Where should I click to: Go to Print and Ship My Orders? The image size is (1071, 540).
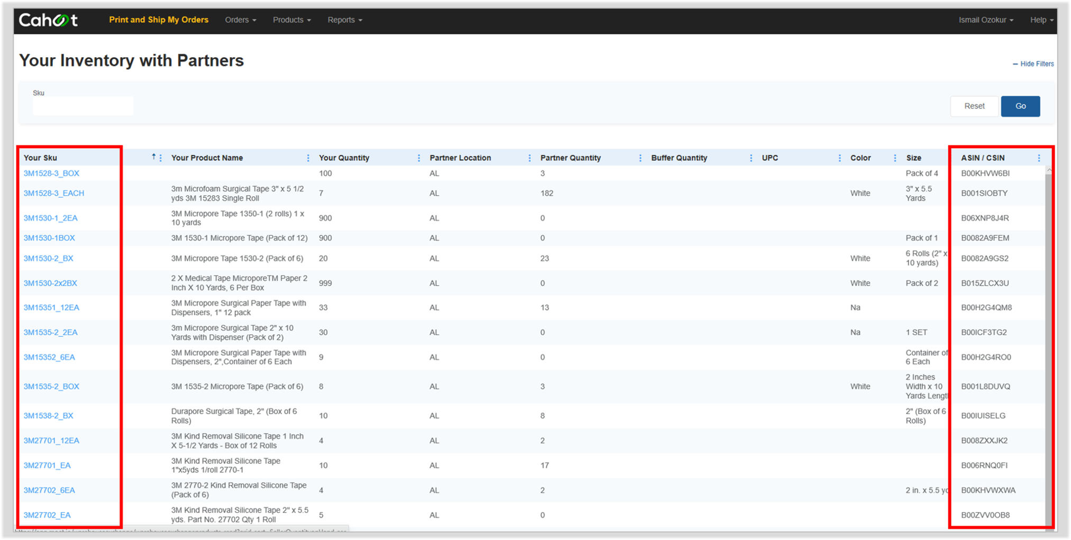point(159,20)
